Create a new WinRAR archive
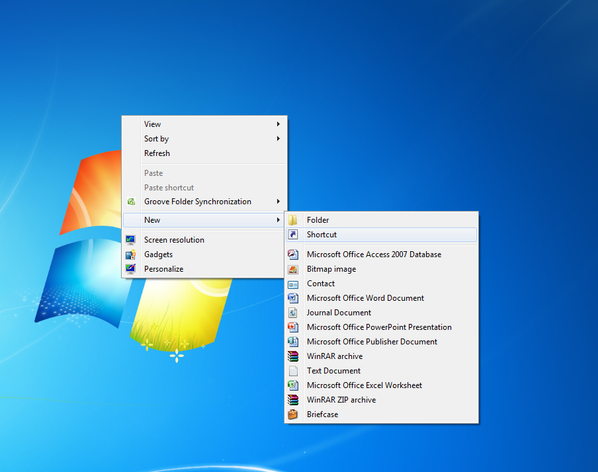The height and width of the screenshot is (472, 598). (382, 356)
